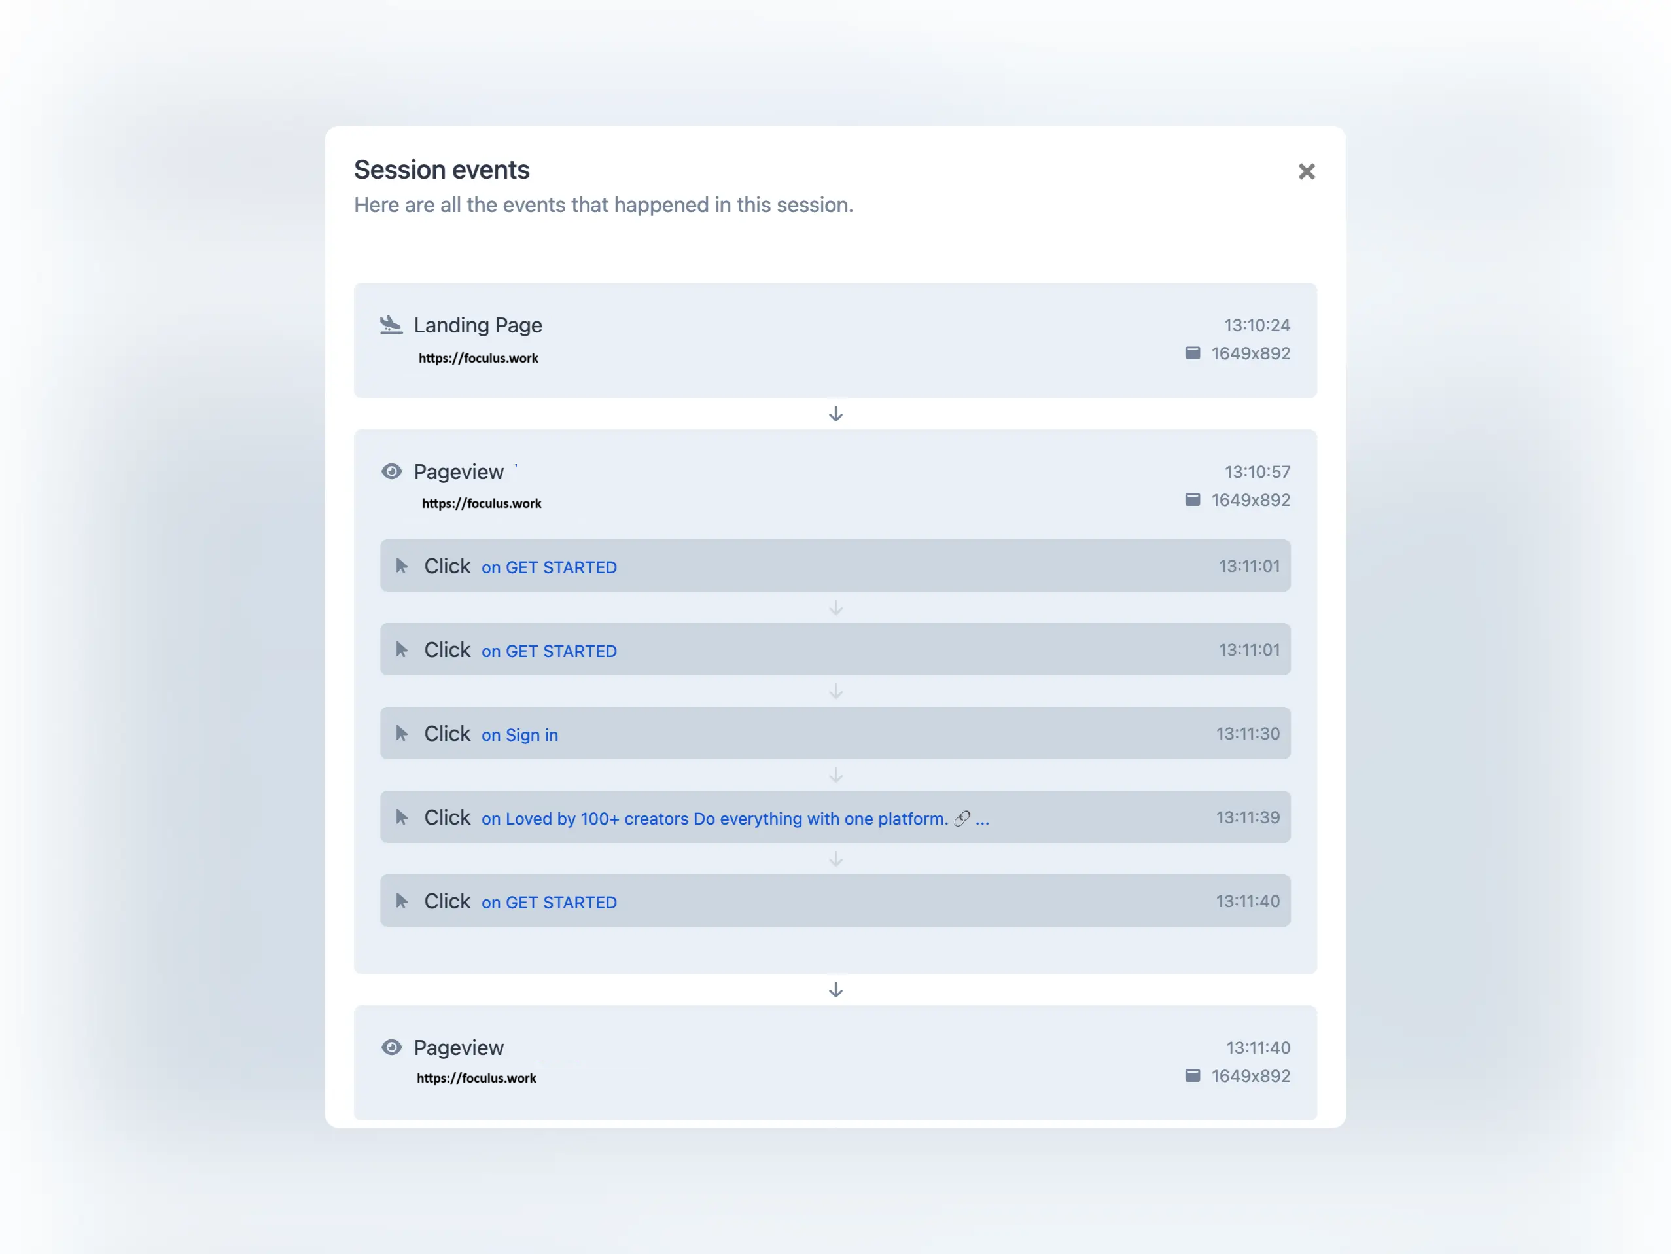Click the viewport icon beside Landing Page 1649x892

tap(1193, 353)
